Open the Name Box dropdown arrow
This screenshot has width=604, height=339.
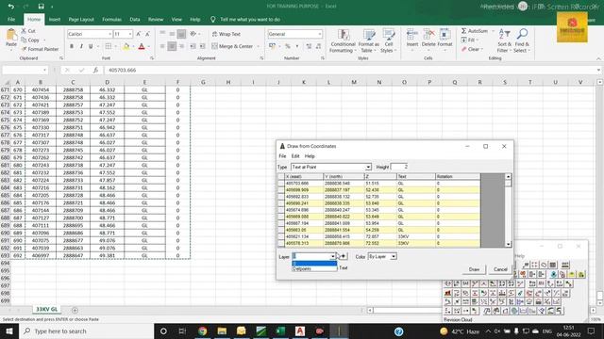click(45, 70)
